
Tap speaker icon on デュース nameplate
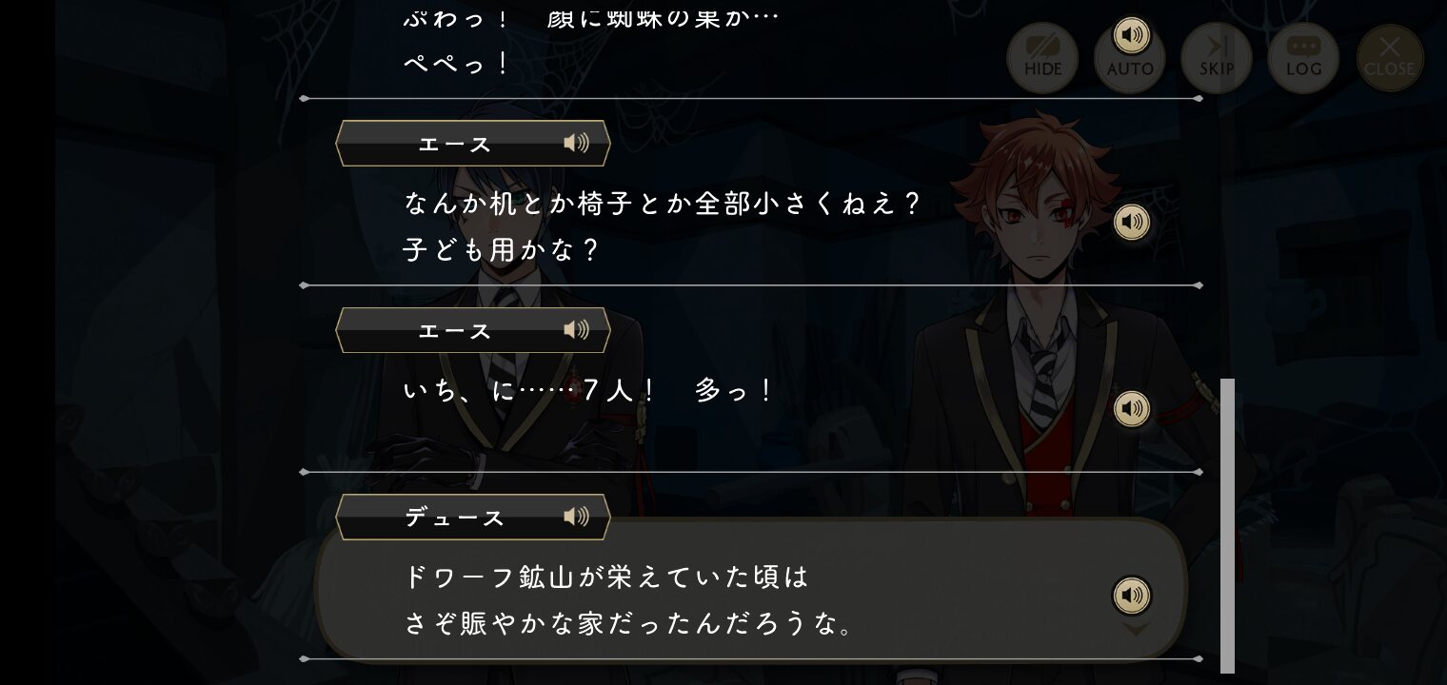click(x=576, y=516)
